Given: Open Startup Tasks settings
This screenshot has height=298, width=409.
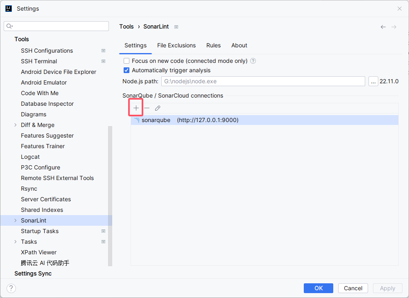Looking at the screenshot, I should coord(40,231).
